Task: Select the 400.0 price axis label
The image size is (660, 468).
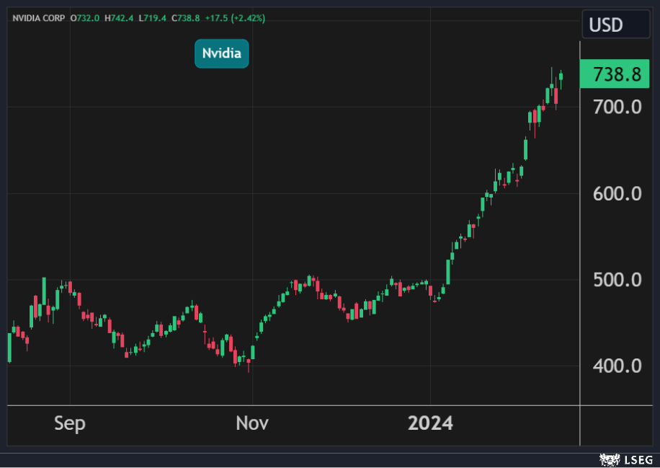Action: [x=617, y=366]
